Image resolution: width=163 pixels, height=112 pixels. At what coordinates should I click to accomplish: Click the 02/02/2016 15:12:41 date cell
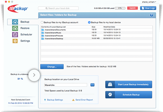point(112,38)
